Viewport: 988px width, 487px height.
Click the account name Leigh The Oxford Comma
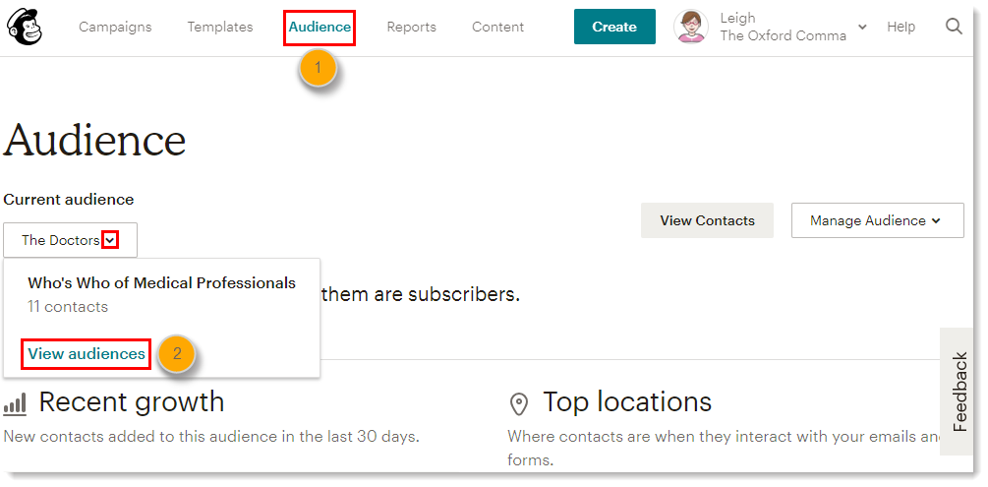coord(783,27)
